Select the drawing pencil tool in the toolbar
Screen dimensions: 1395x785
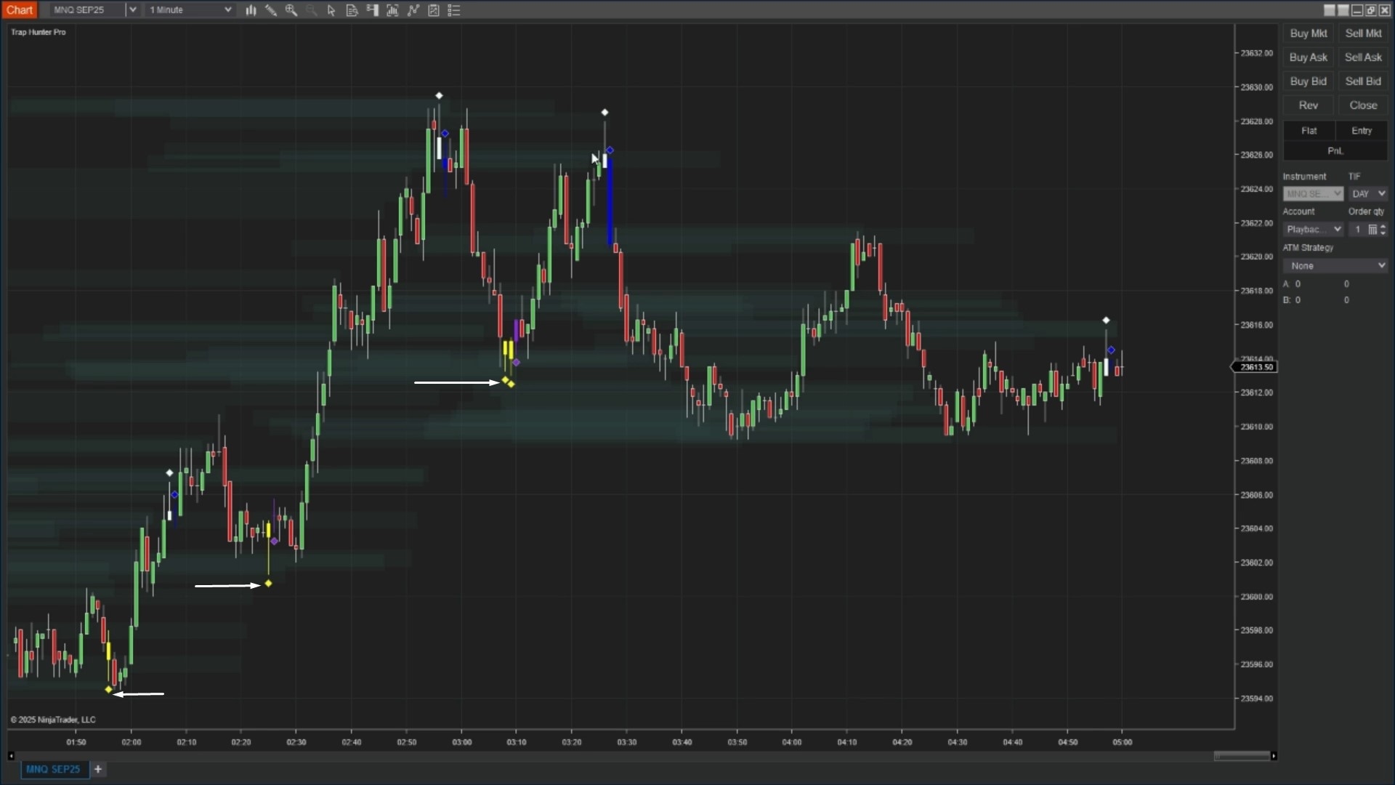(271, 10)
